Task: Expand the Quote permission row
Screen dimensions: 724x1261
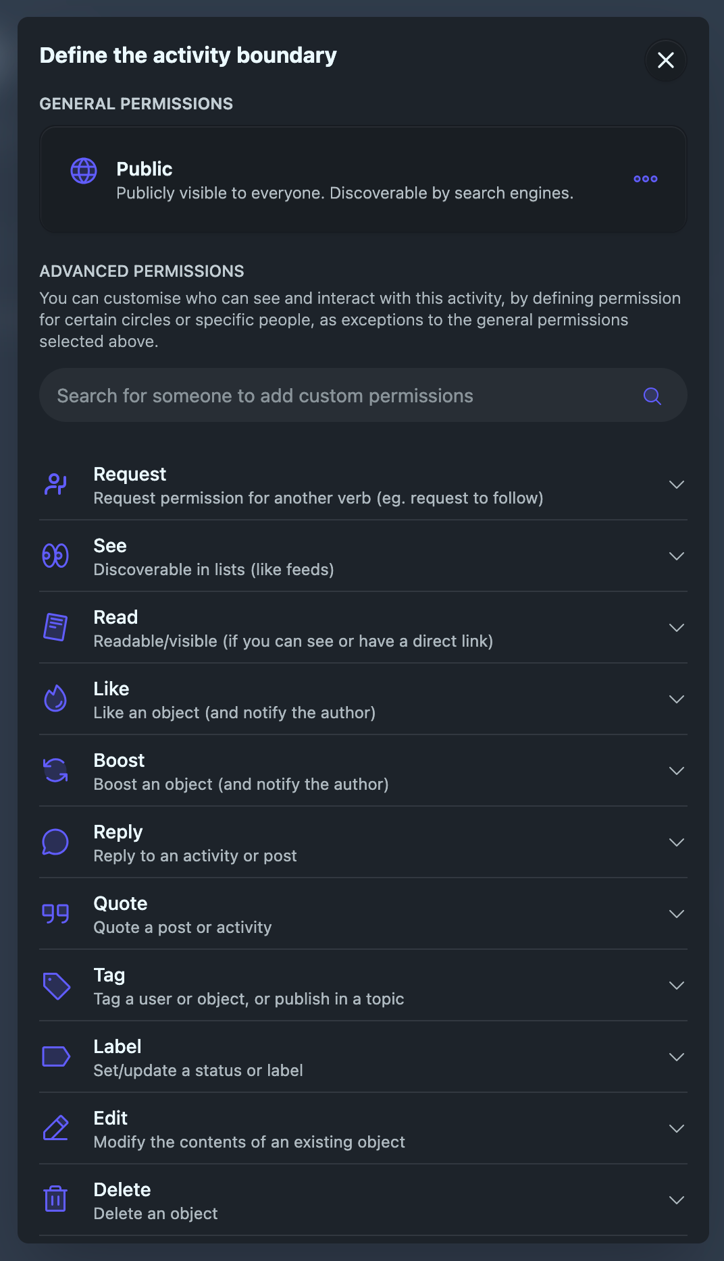Action: [677, 913]
